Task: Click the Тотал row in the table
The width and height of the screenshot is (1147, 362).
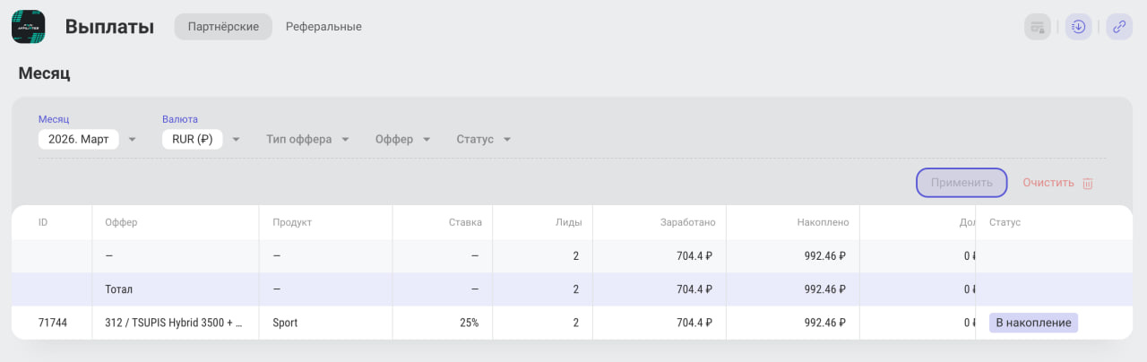Action: pos(119,289)
